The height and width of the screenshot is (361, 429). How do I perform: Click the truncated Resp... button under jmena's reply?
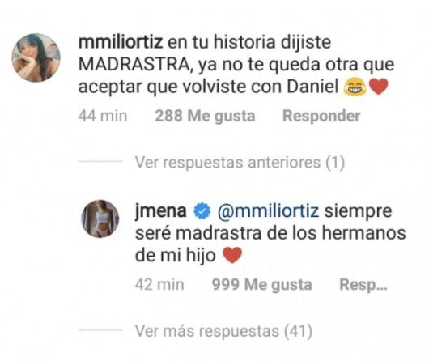tap(363, 285)
